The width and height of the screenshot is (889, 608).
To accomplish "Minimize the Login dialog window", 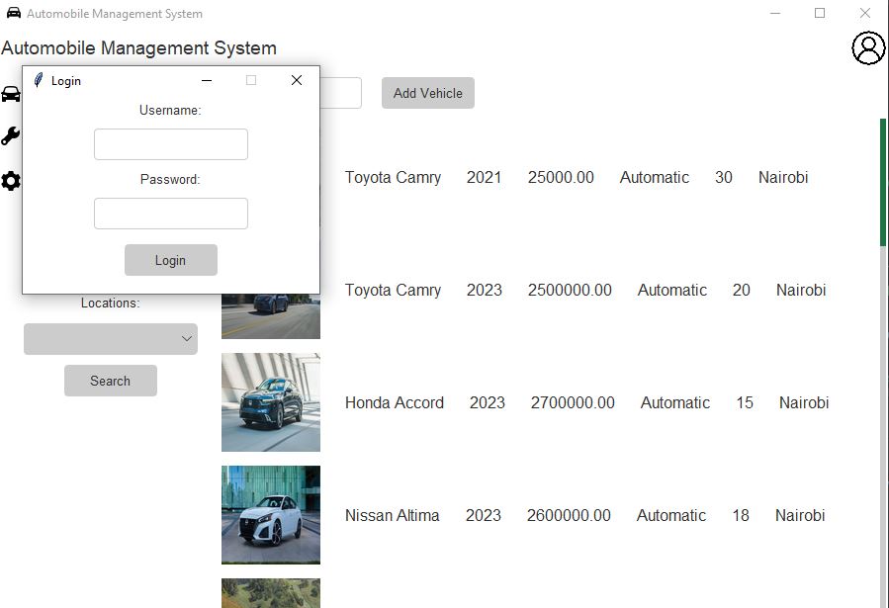I will (x=207, y=80).
